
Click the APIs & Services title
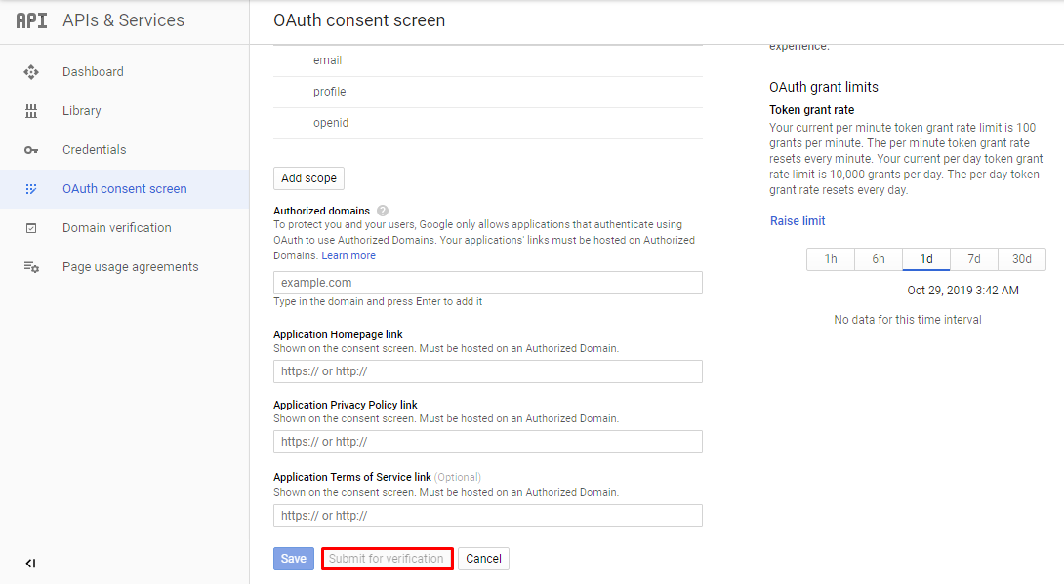click(x=124, y=20)
